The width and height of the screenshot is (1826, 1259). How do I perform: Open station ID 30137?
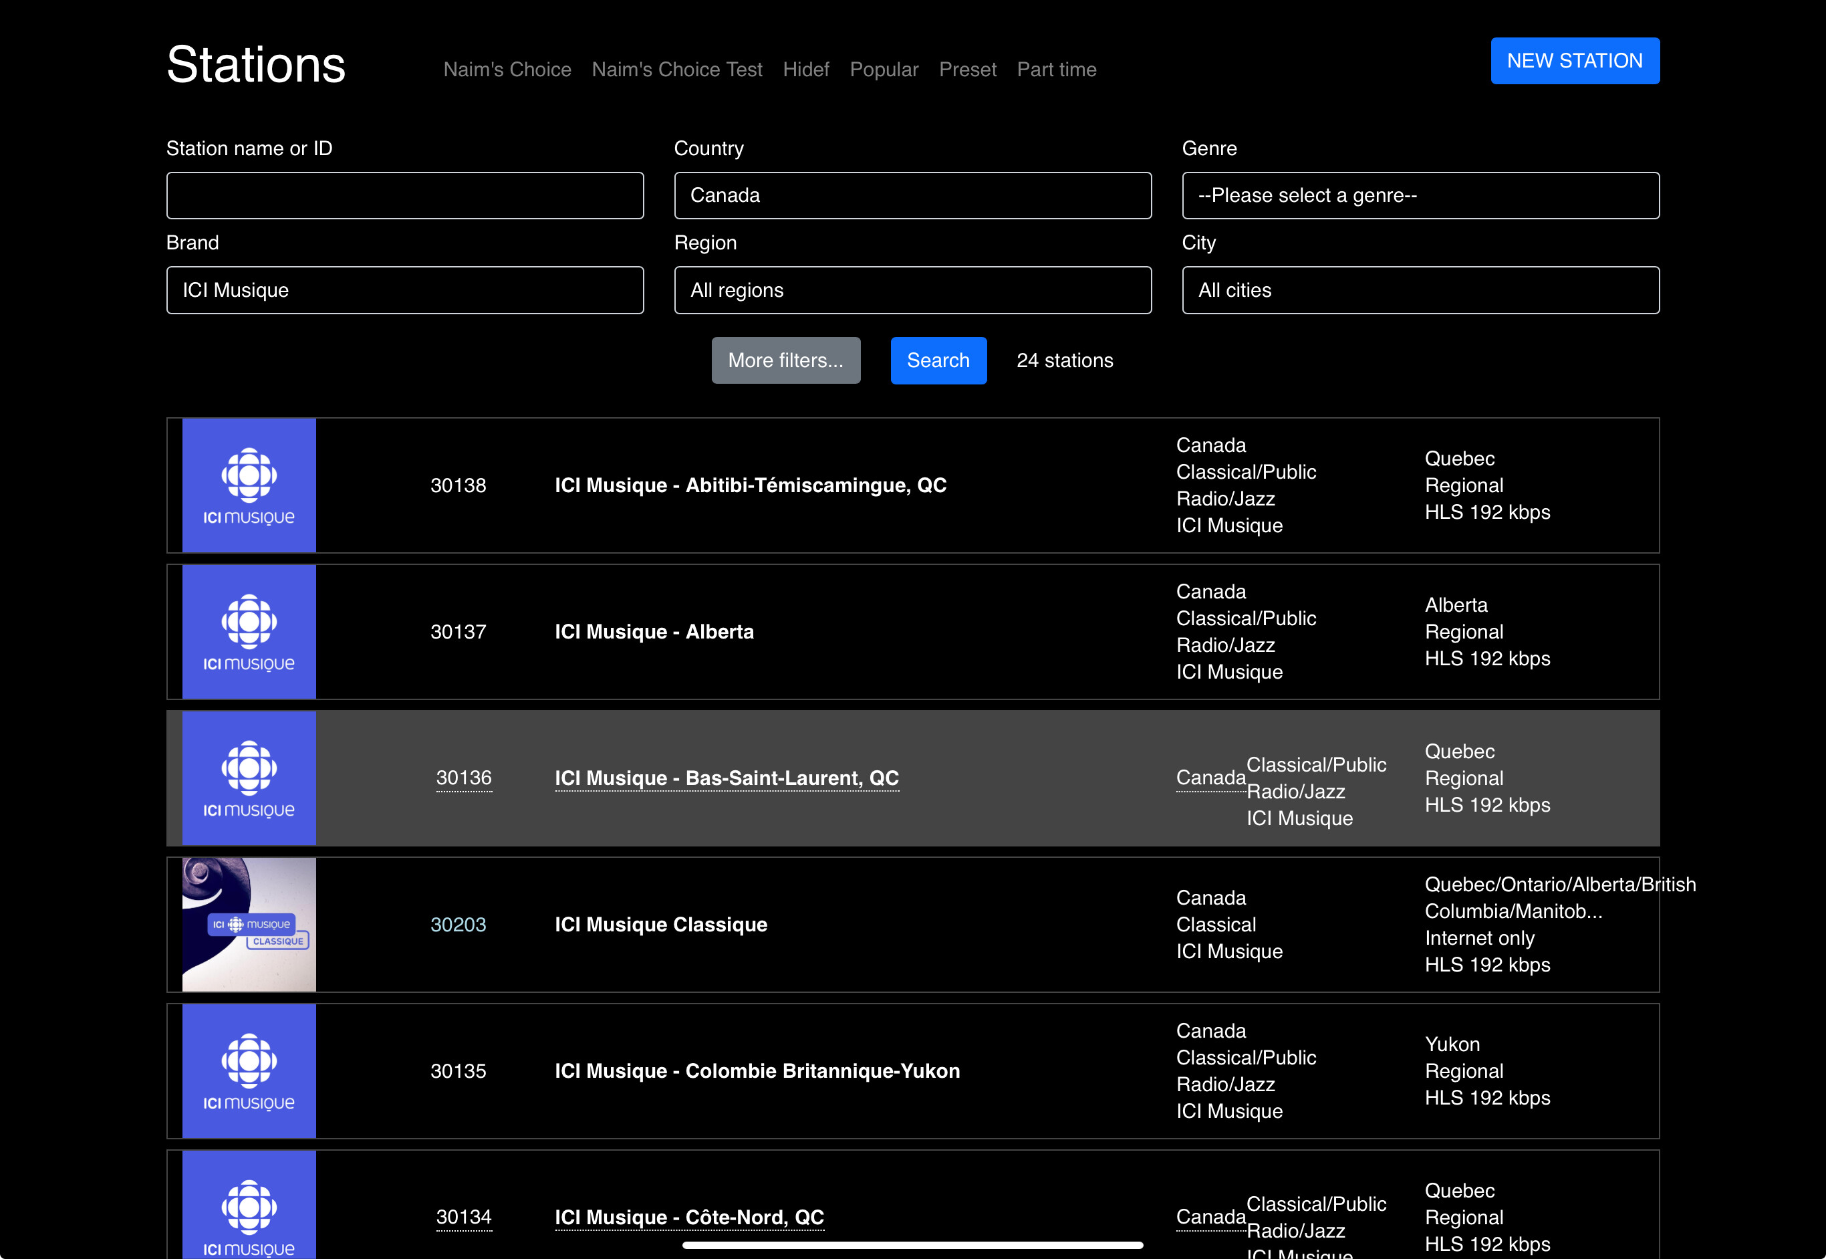458,632
